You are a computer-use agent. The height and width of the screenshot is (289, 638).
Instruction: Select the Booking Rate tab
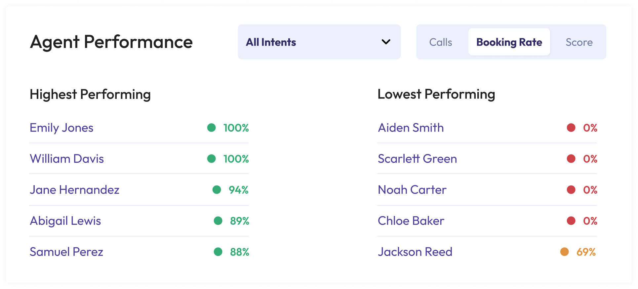click(509, 42)
